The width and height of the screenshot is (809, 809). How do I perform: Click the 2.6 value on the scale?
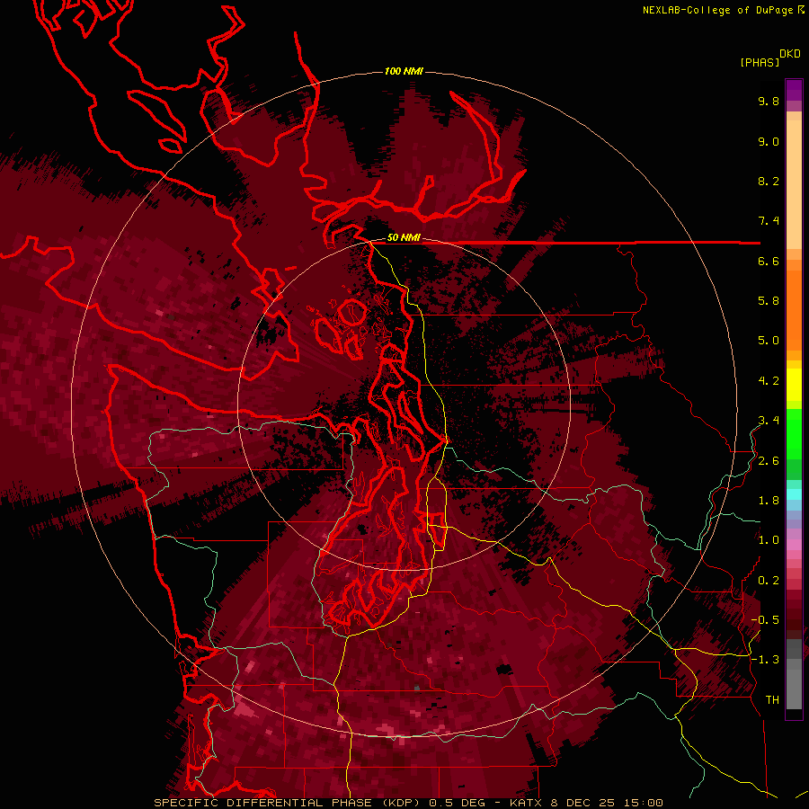pos(769,461)
